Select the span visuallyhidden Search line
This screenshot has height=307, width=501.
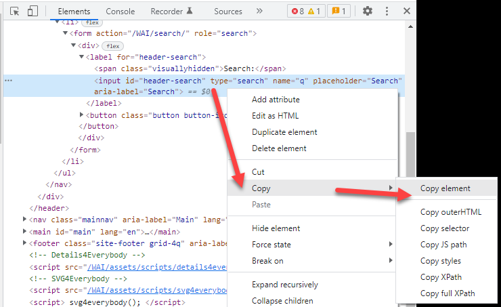point(190,68)
